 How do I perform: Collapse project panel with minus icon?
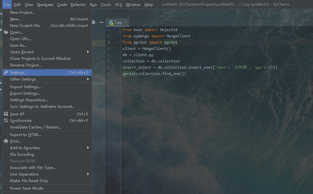coord(101,22)
